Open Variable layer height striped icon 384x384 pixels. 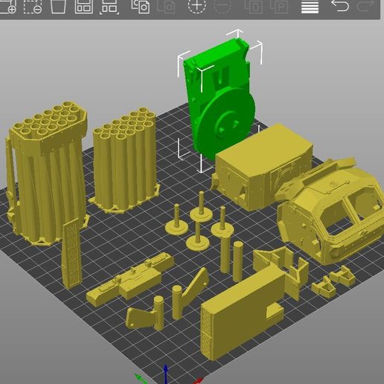tap(310, 7)
